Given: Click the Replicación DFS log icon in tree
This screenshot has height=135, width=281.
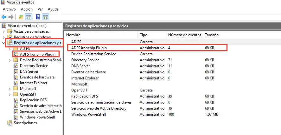Looking at the screenshot, I should pyautogui.click(x=16, y=100).
